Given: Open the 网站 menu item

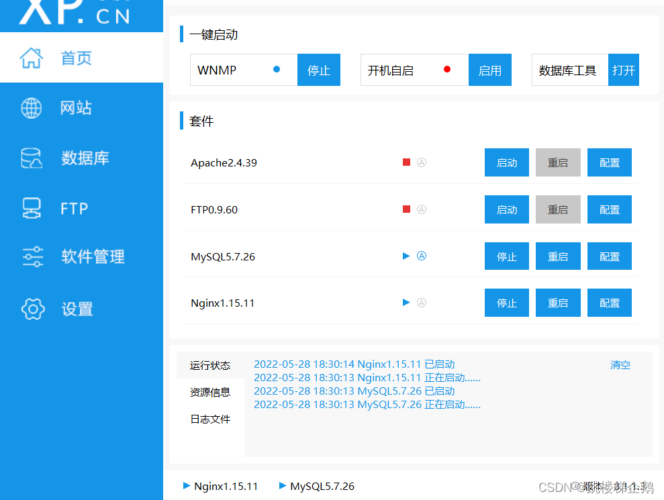Looking at the screenshot, I should tap(81, 108).
